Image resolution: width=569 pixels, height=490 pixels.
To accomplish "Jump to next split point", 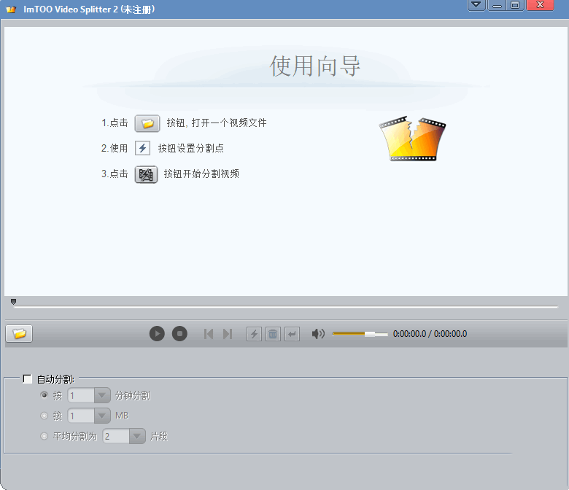I will 228,334.
